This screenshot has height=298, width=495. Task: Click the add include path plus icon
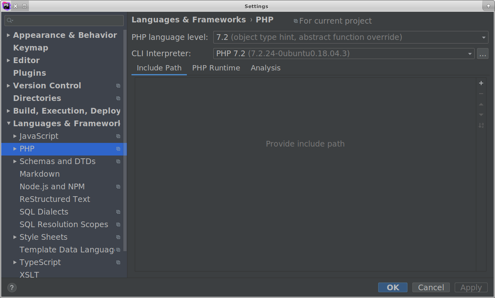point(481,83)
